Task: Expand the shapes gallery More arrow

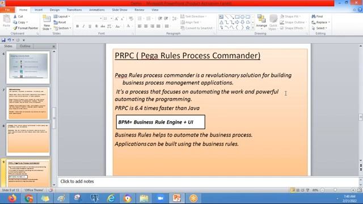Action: point(253,28)
